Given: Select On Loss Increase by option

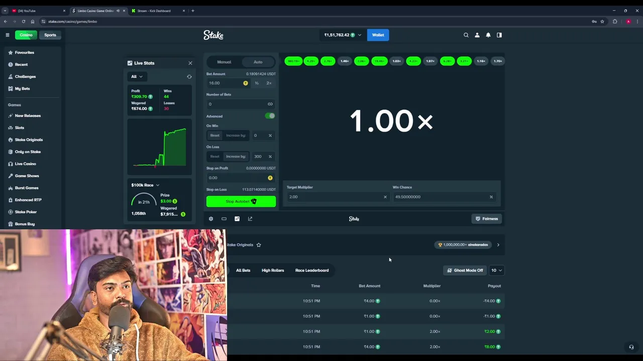Looking at the screenshot, I should pyautogui.click(x=236, y=156).
